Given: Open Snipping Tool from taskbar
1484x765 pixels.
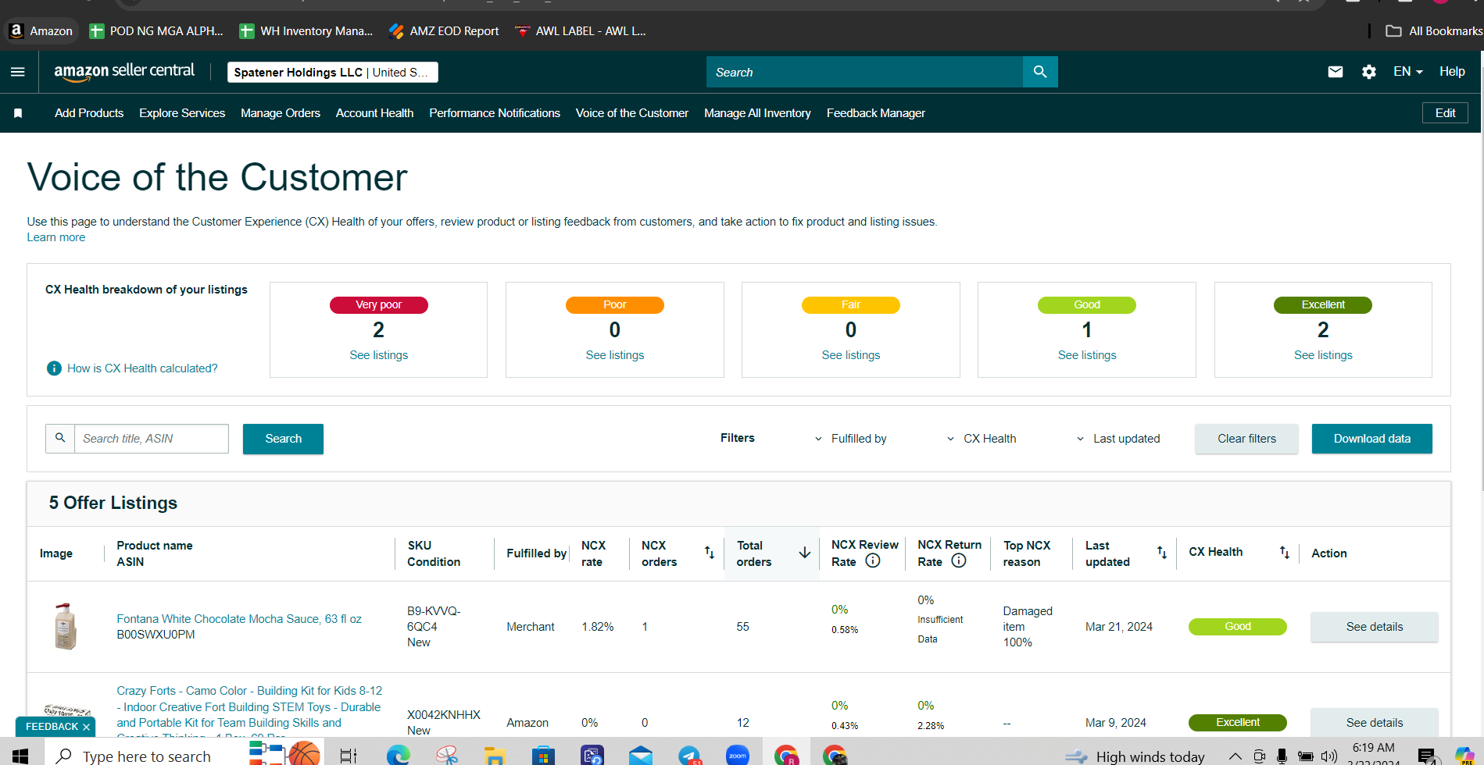Looking at the screenshot, I should (447, 756).
